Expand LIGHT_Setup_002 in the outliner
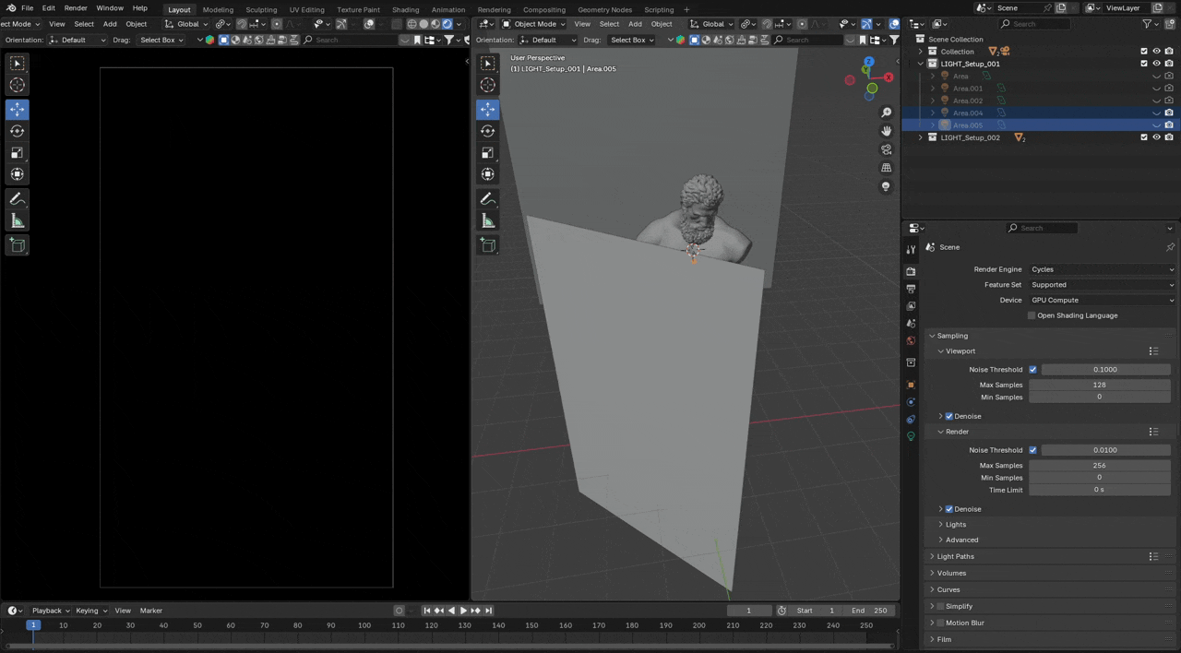Image resolution: width=1181 pixels, height=653 pixels. tap(920, 137)
